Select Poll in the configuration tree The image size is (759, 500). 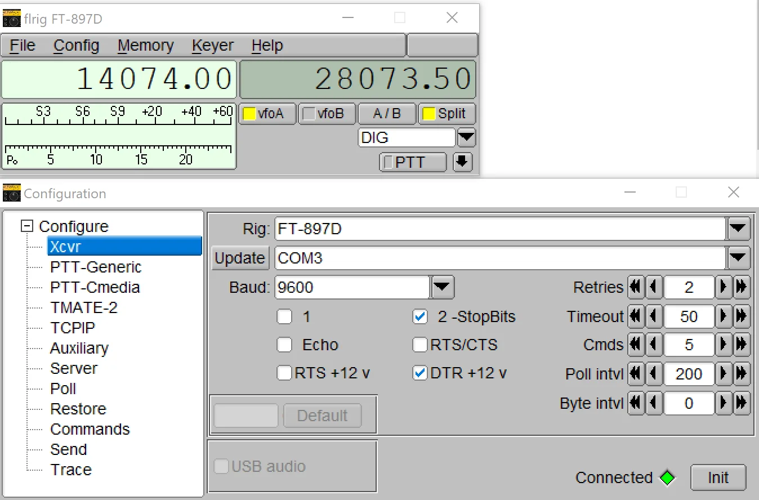[63, 389]
